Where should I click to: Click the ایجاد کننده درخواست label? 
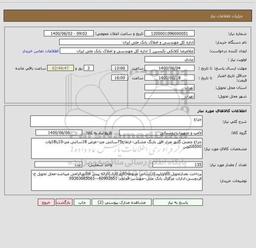(228, 51)
